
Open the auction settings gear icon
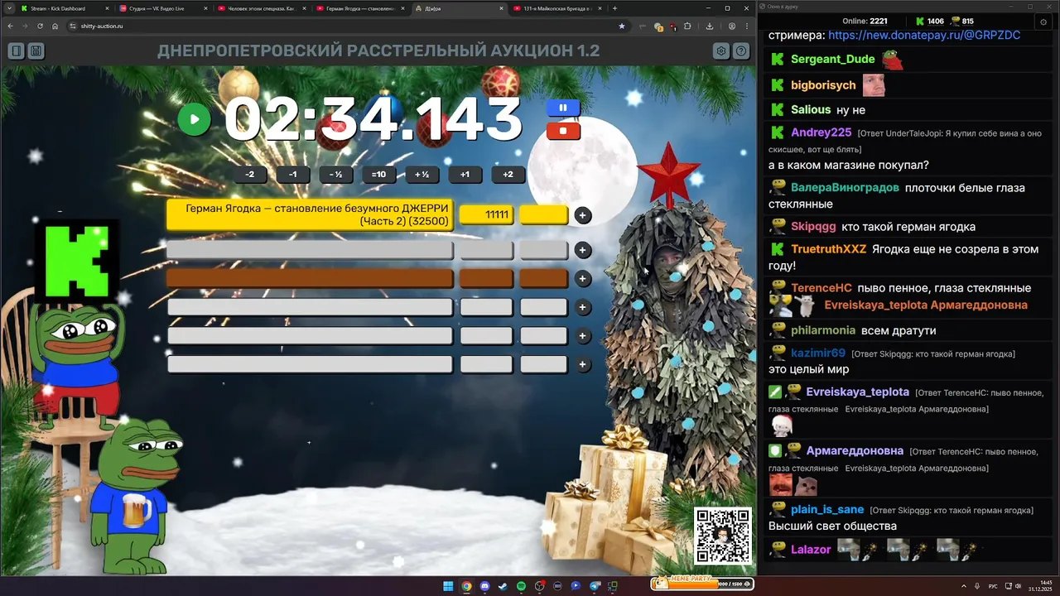pos(721,51)
